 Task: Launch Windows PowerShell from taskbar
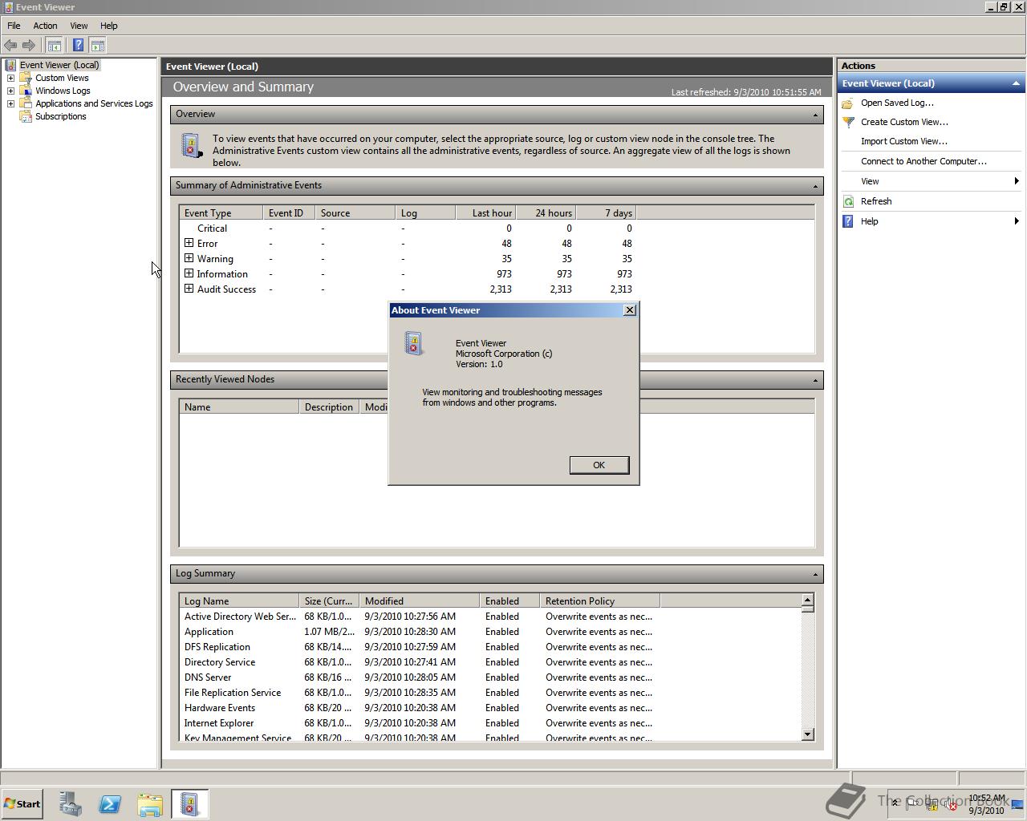tap(110, 804)
